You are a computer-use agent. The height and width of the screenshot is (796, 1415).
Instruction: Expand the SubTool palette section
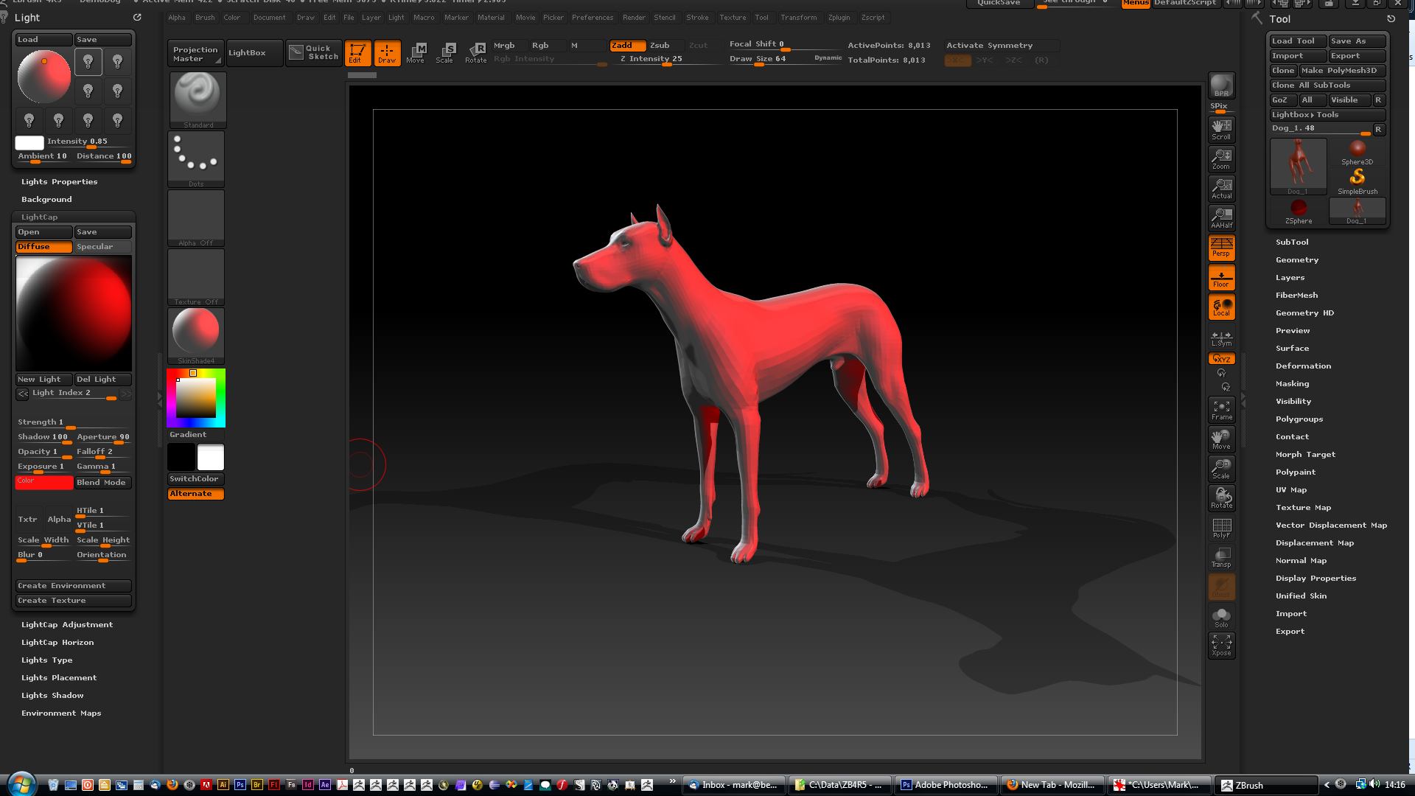click(x=1292, y=242)
